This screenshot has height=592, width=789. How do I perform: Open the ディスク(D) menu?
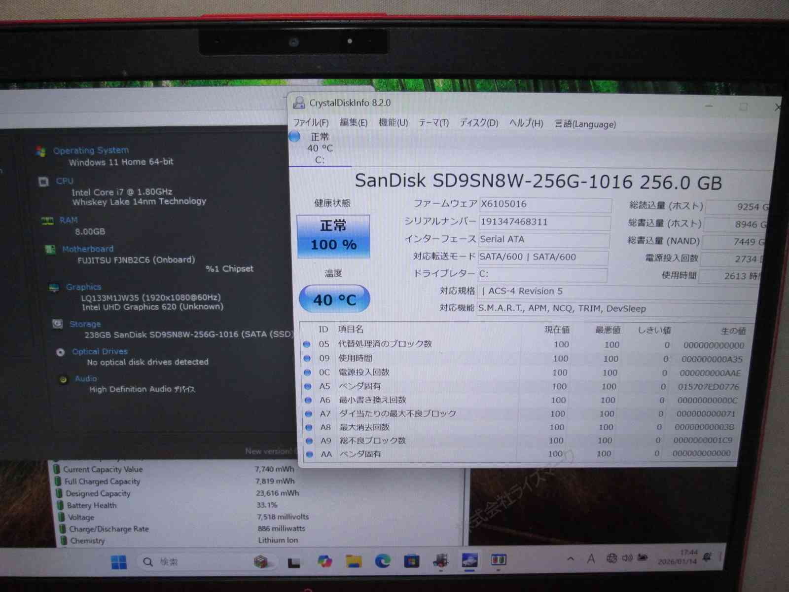(479, 123)
